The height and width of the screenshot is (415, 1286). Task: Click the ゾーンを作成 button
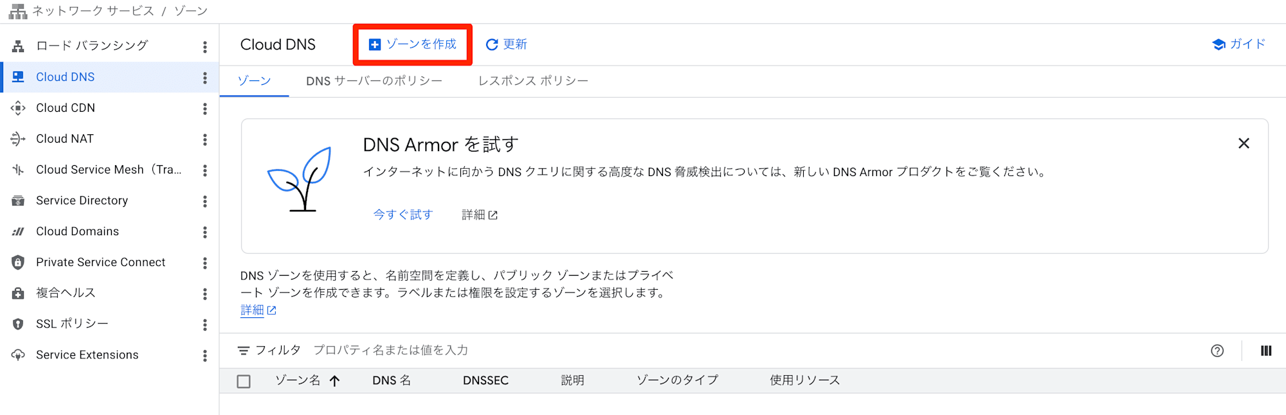[x=412, y=44]
